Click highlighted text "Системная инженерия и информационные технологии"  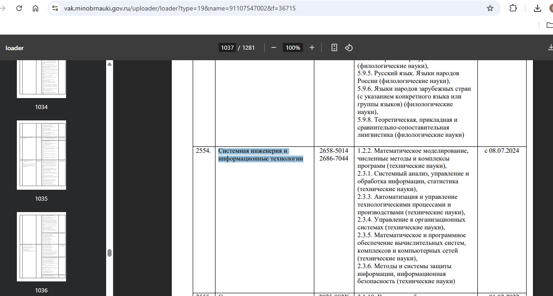[261, 155]
